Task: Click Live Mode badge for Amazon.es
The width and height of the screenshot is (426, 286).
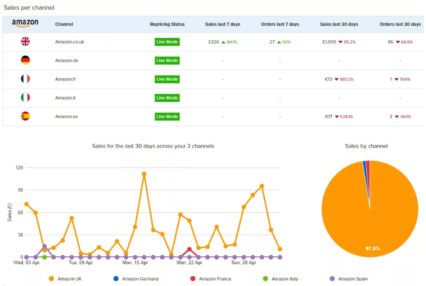Action: pos(167,117)
